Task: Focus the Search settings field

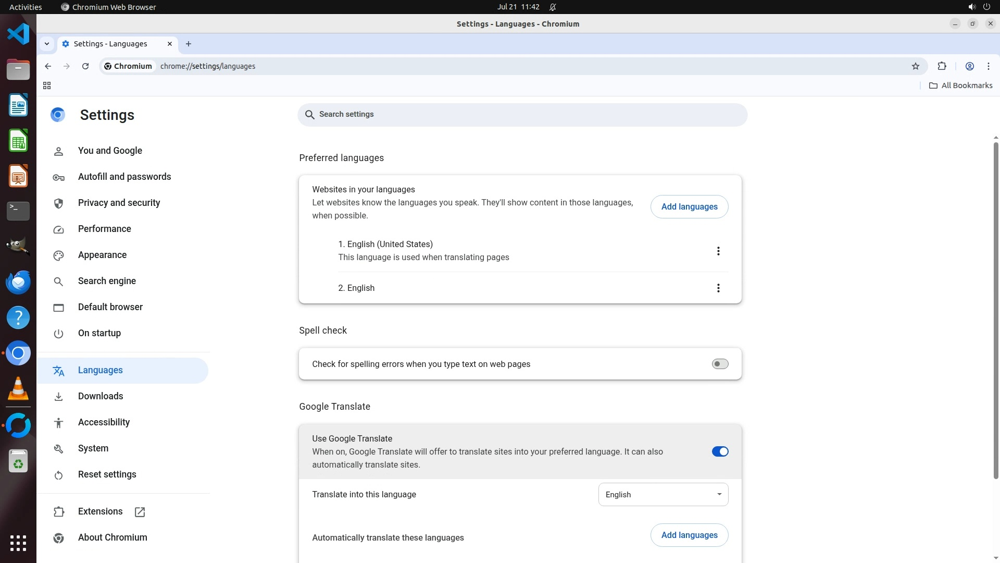Action: click(x=521, y=115)
